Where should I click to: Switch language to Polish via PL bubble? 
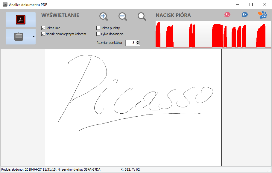[x=227, y=15]
